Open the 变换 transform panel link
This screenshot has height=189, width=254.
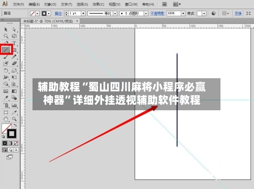click(x=238, y=13)
